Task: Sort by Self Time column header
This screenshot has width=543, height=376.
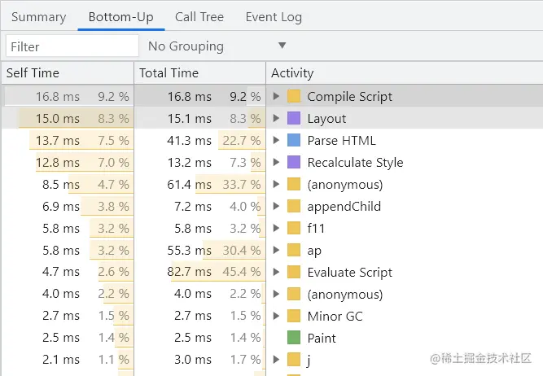Action: [33, 73]
